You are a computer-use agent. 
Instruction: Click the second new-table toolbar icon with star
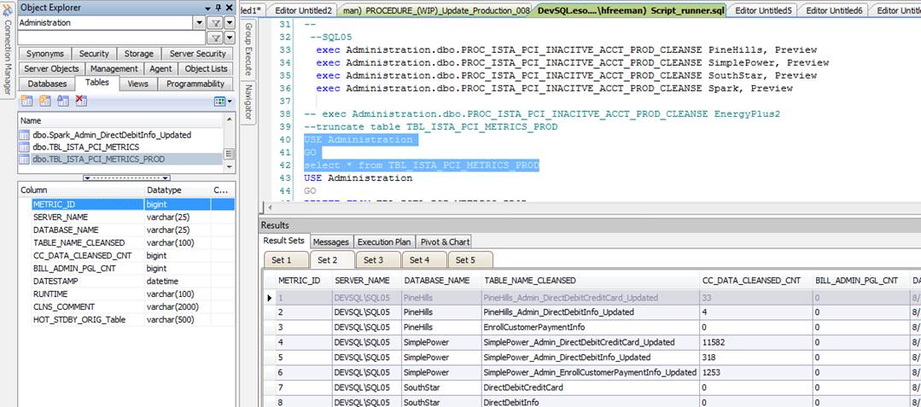[44, 101]
